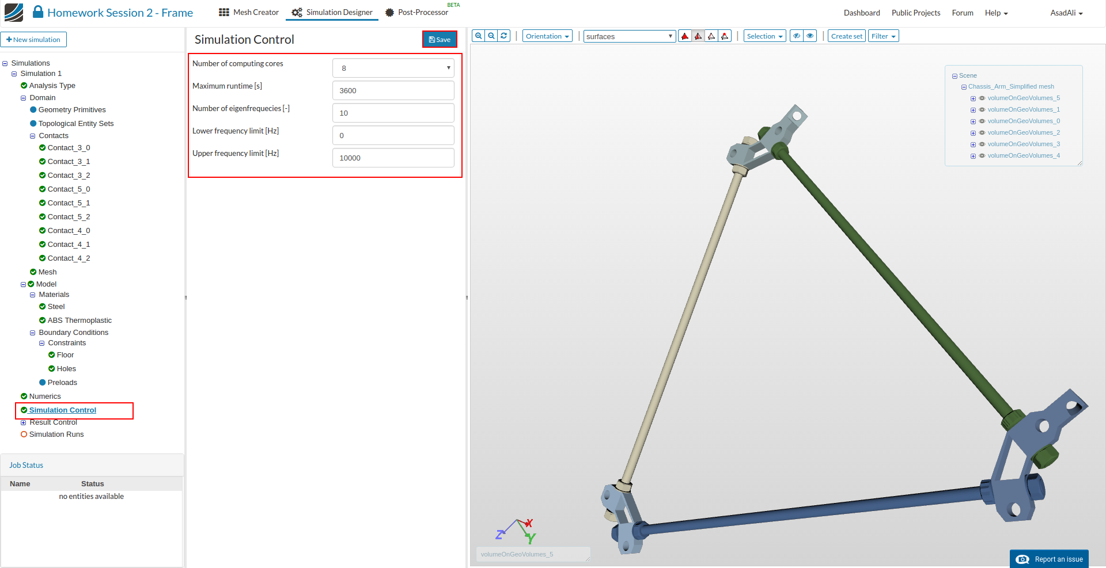Click the Upper frequency limit input field
The height and width of the screenshot is (568, 1106).
(x=393, y=158)
